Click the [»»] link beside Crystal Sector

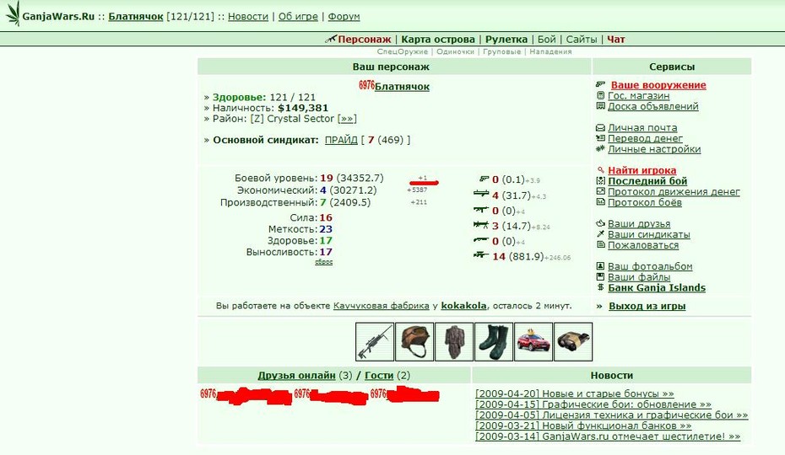click(347, 119)
